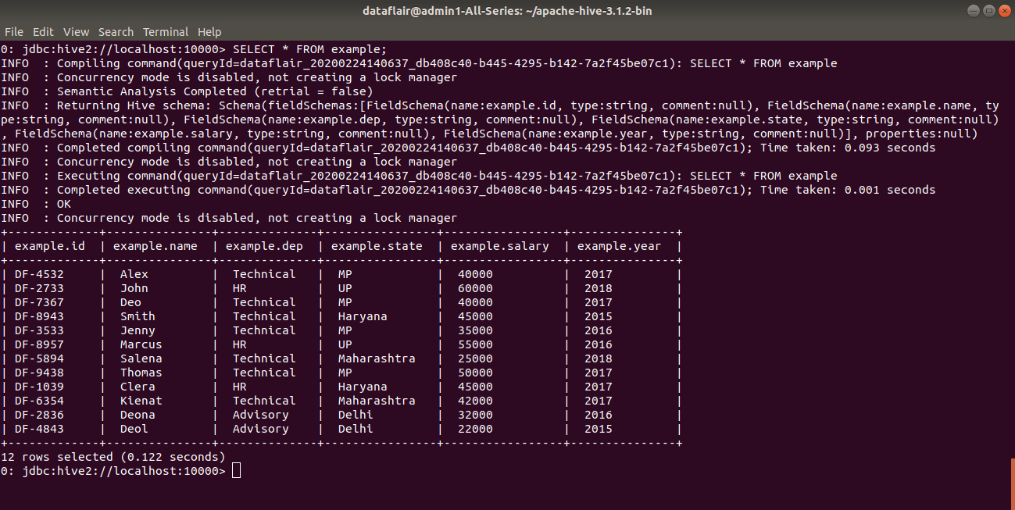This screenshot has height=510, width=1015.
Task: Open the File menu
Action: point(14,32)
